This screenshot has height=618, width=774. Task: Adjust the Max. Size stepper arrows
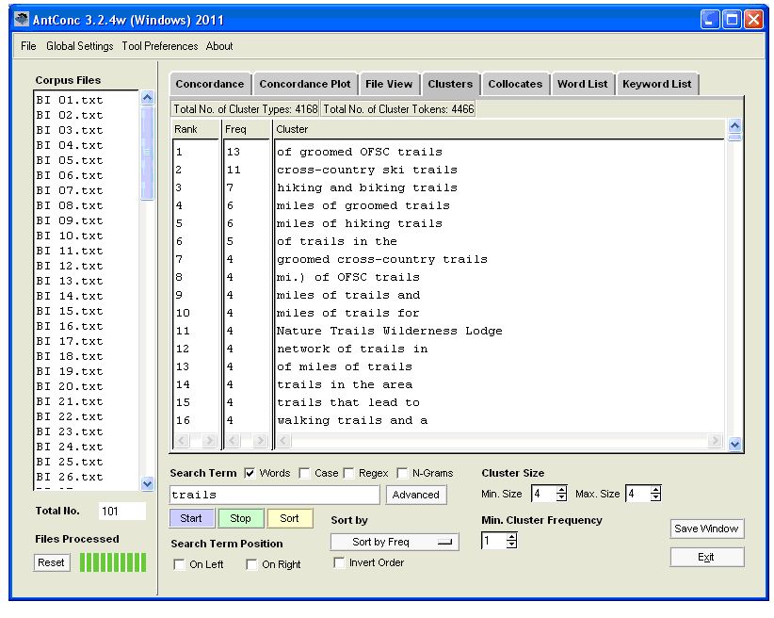655,494
